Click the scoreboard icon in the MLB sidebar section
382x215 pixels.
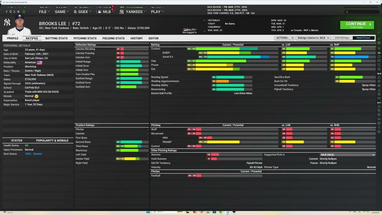(x=379, y=85)
